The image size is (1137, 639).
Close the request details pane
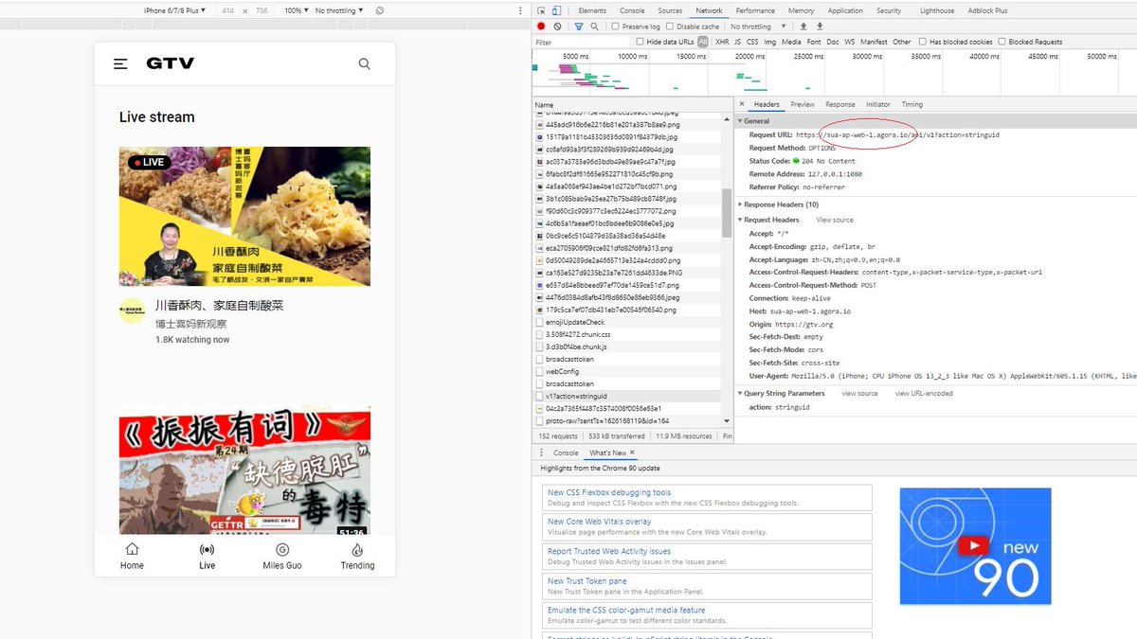pyautogui.click(x=742, y=104)
